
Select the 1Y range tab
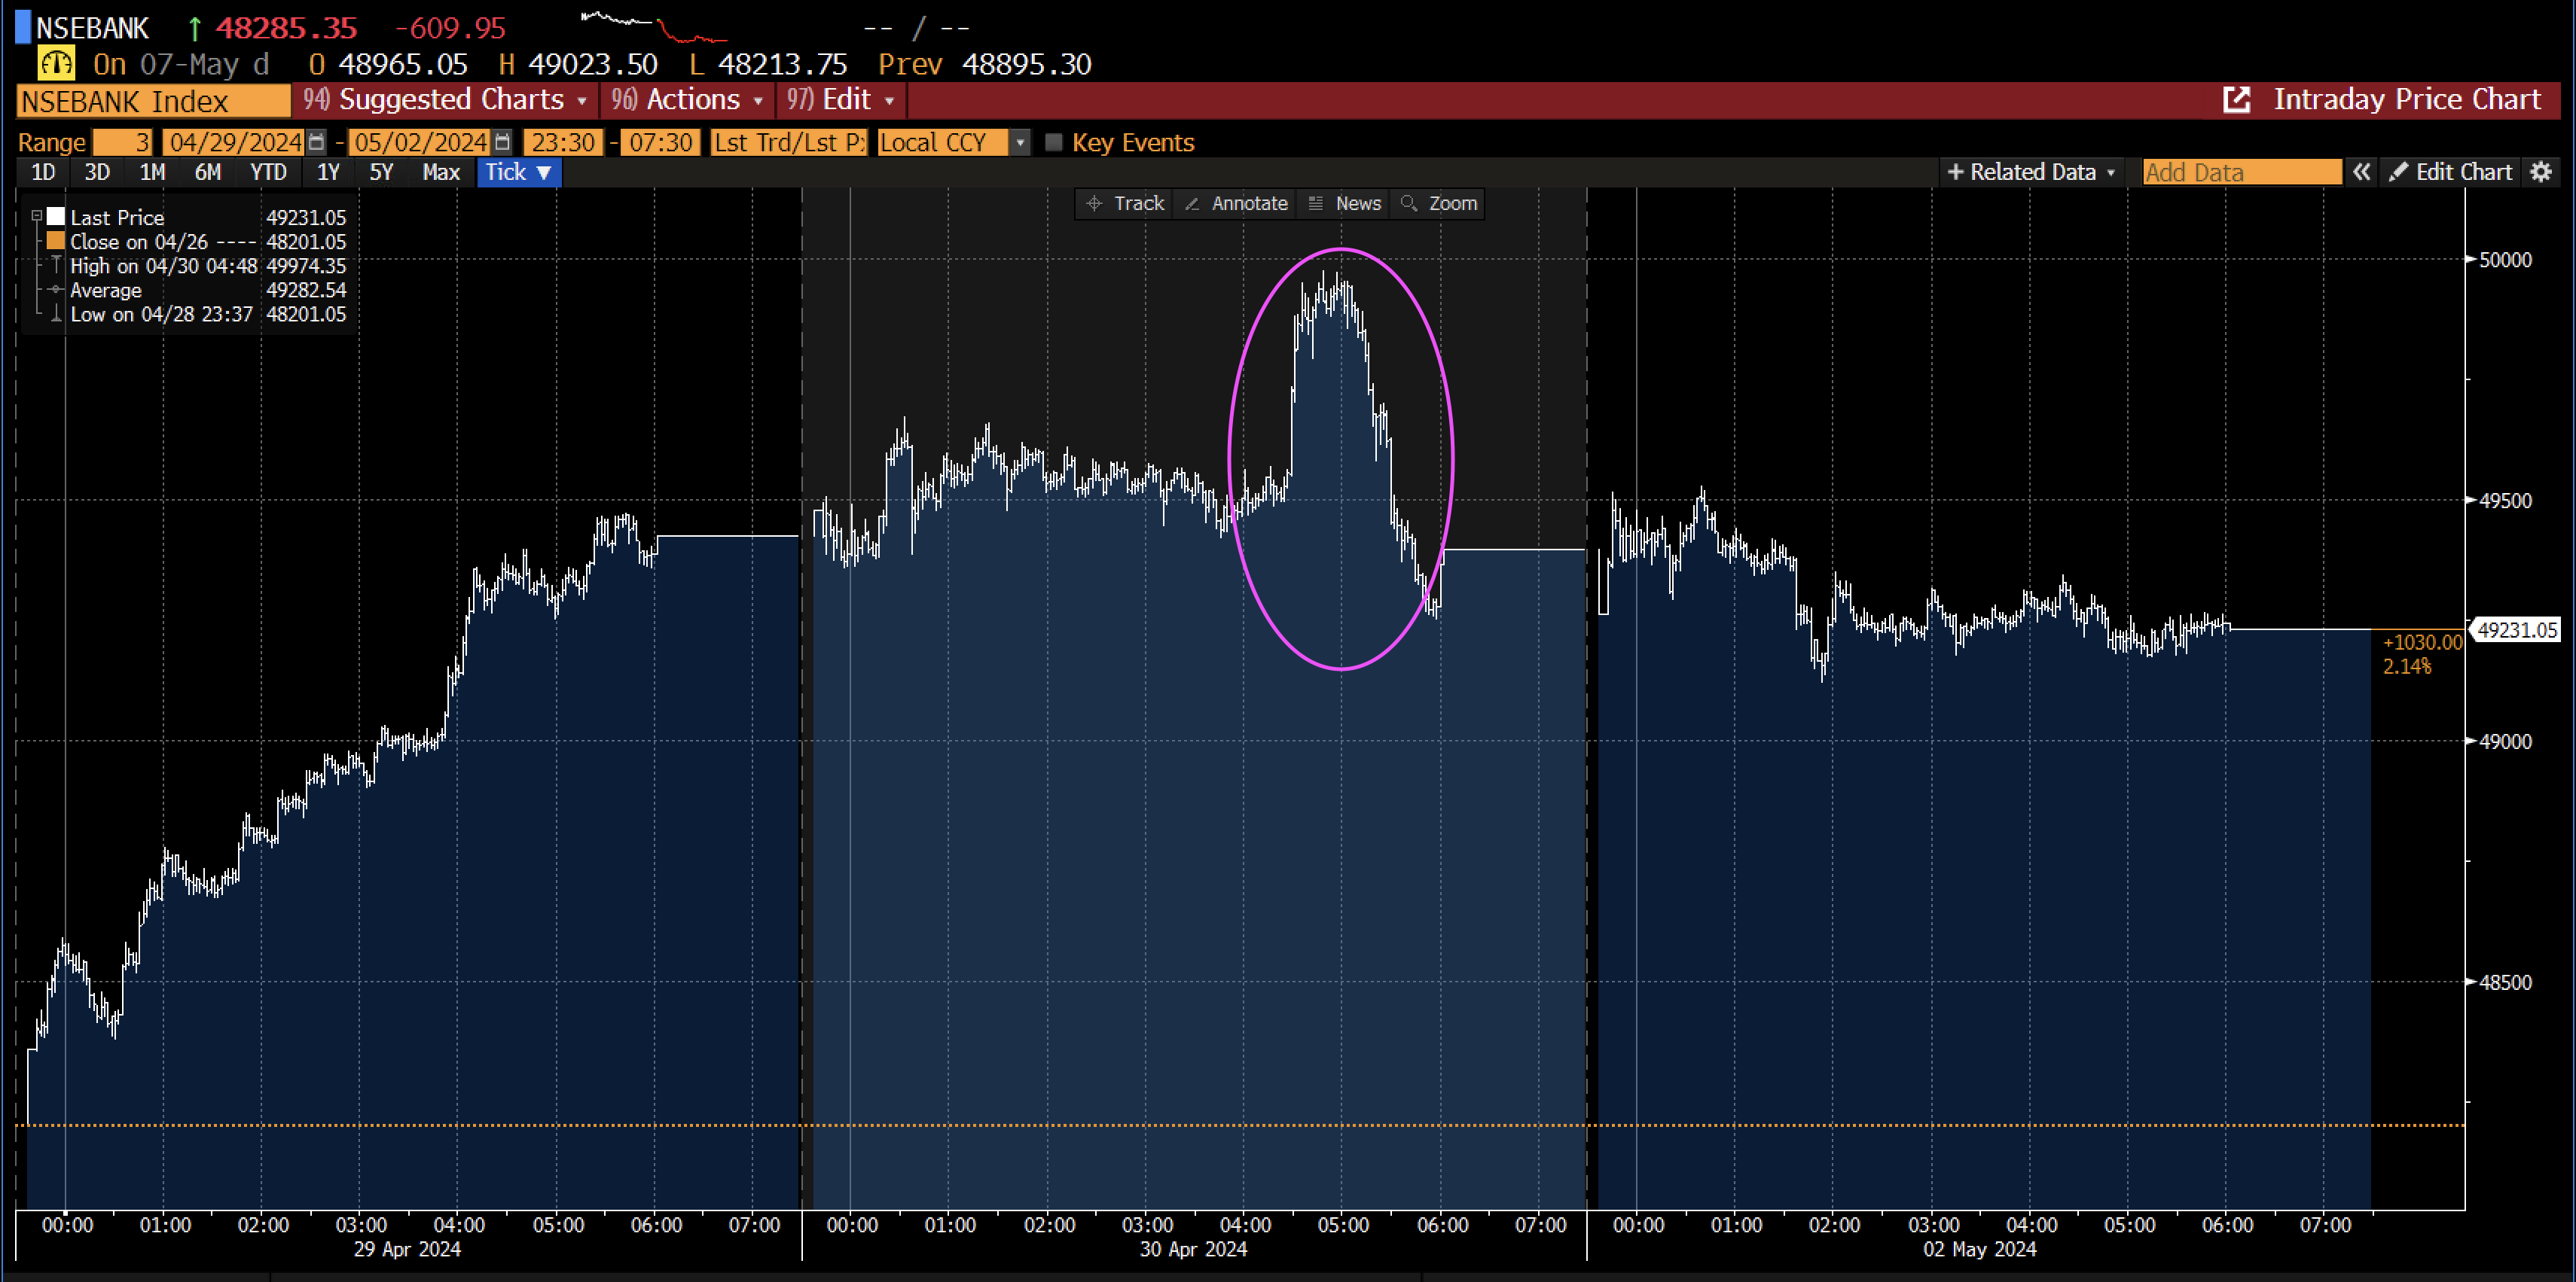coord(328,172)
